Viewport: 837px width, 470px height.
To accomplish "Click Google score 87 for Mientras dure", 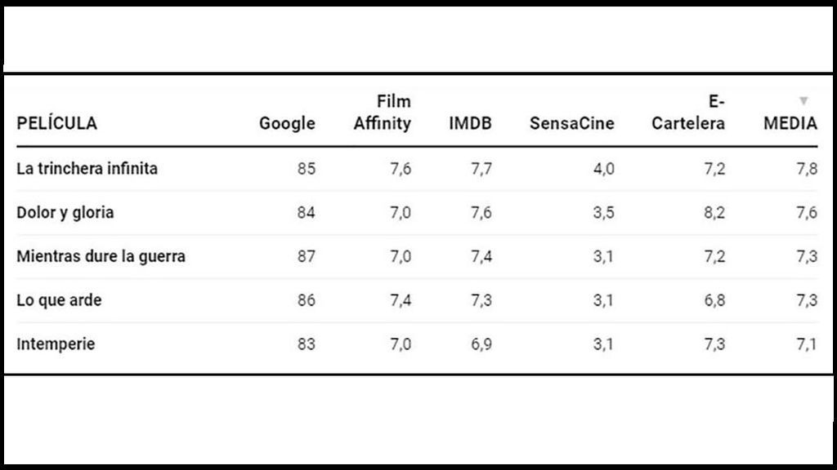I will tap(307, 256).
